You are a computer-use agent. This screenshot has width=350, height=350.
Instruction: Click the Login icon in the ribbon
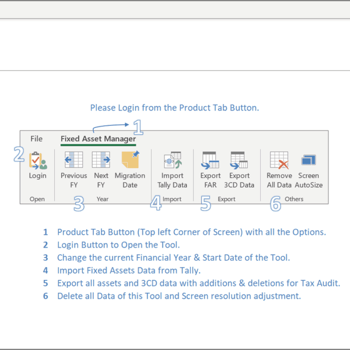click(x=38, y=161)
